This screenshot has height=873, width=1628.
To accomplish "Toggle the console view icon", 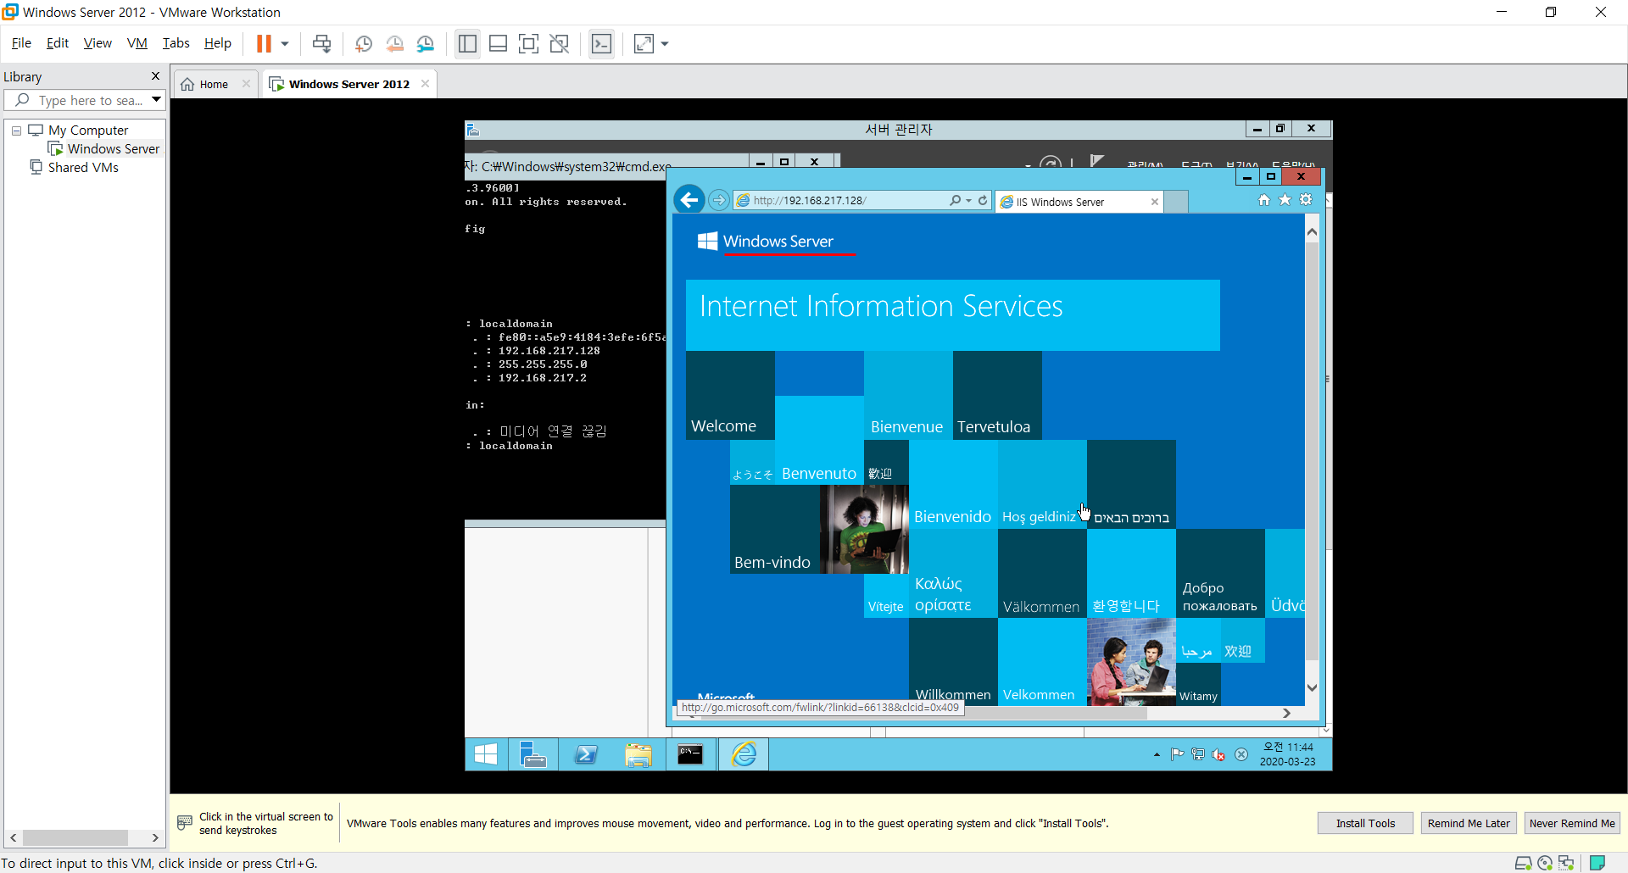I will coord(601,44).
